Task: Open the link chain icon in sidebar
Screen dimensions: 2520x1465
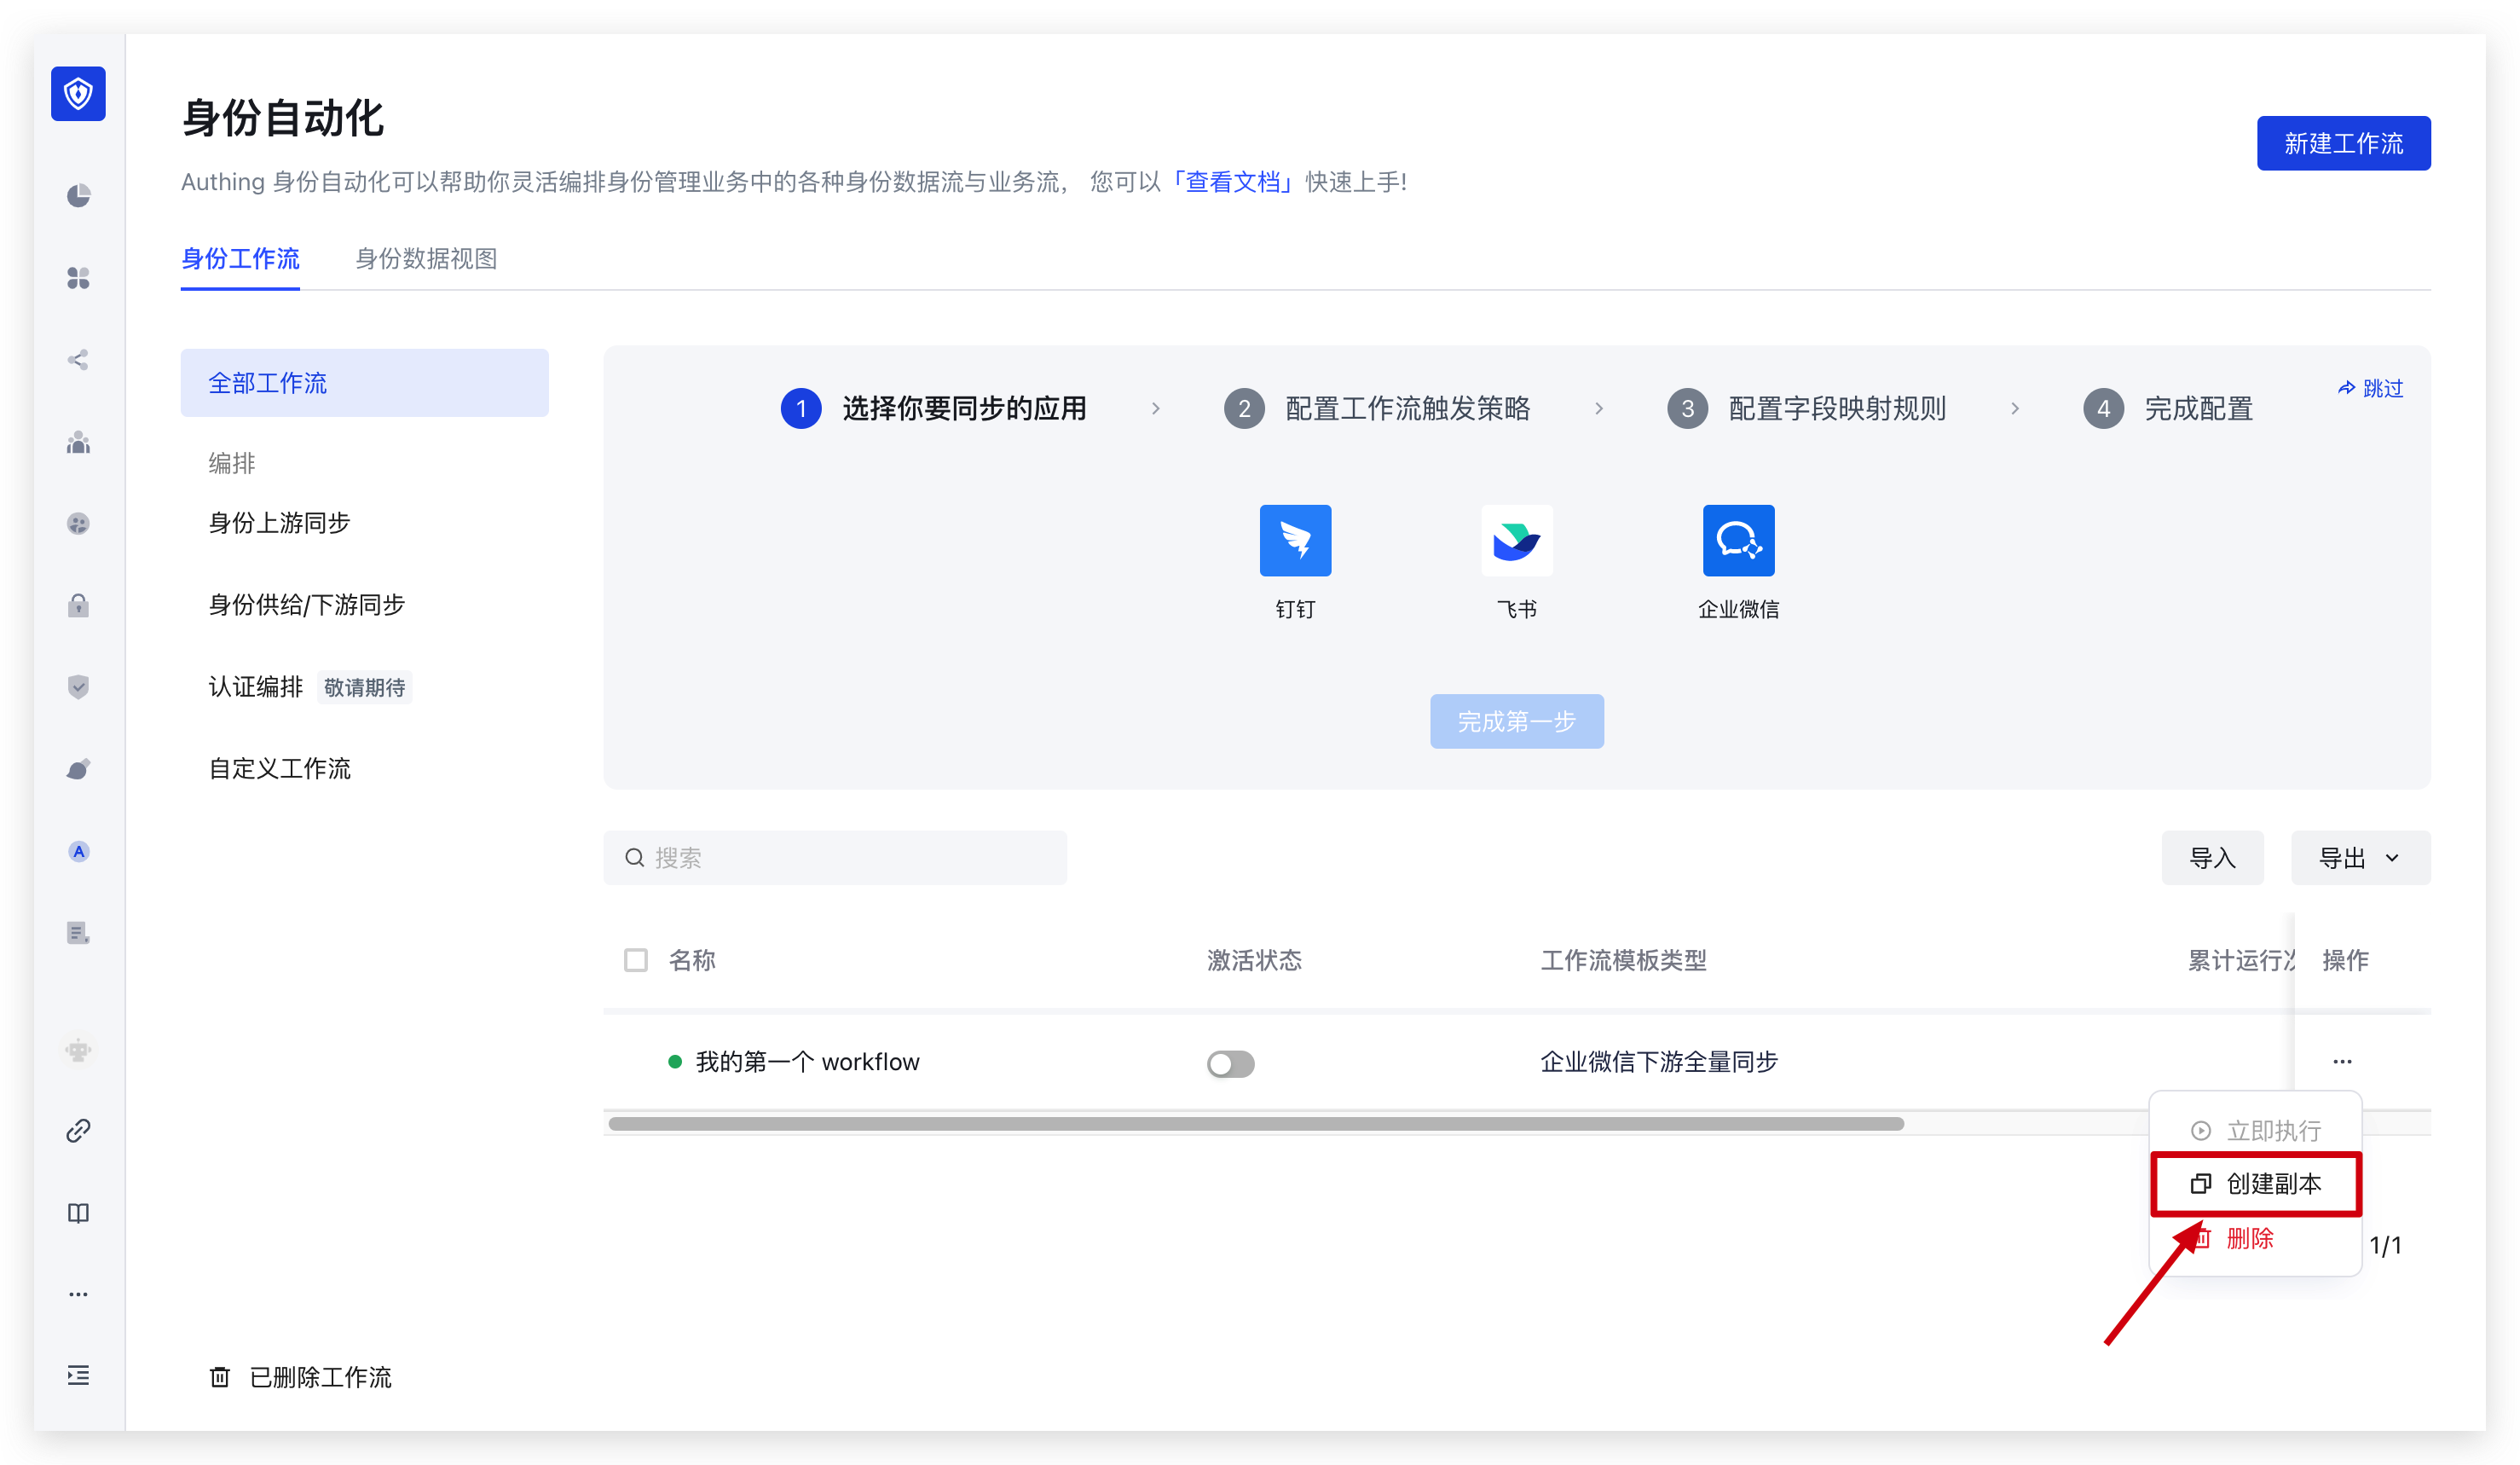Action: pos(78,1130)
